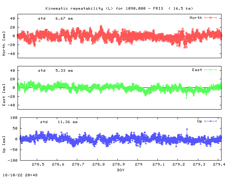Click the "50" tick on the Up axis

pyautogui.click(x=15, y=128)
